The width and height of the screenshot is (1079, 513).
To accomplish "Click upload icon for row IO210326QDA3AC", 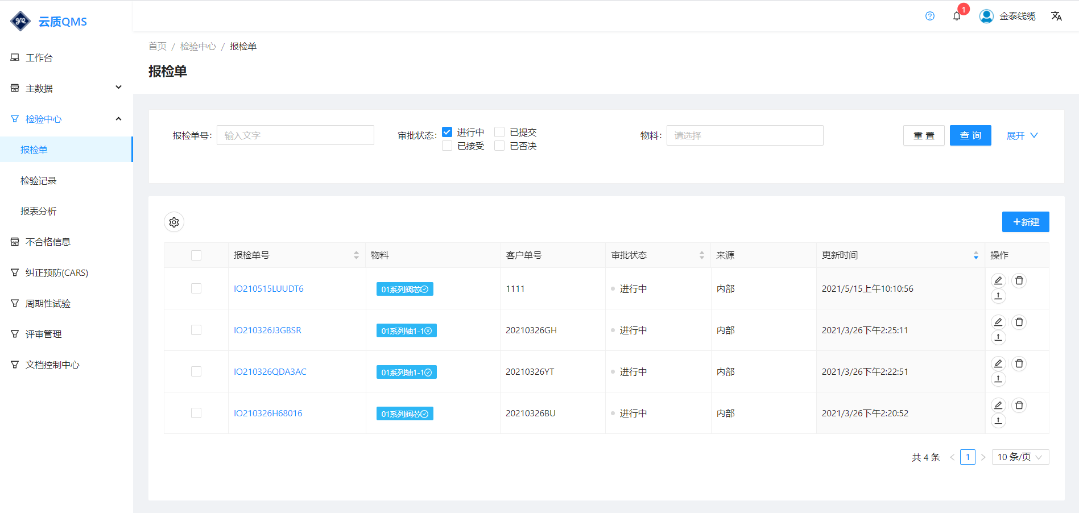I will pyautogui.click(x=998, y=379).
